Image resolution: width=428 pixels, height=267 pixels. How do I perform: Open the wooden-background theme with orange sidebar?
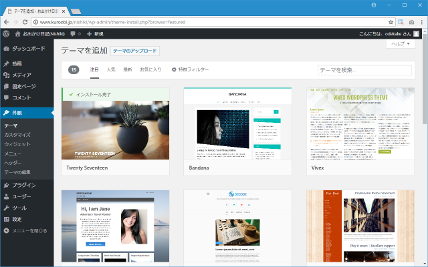pos(360,226)
